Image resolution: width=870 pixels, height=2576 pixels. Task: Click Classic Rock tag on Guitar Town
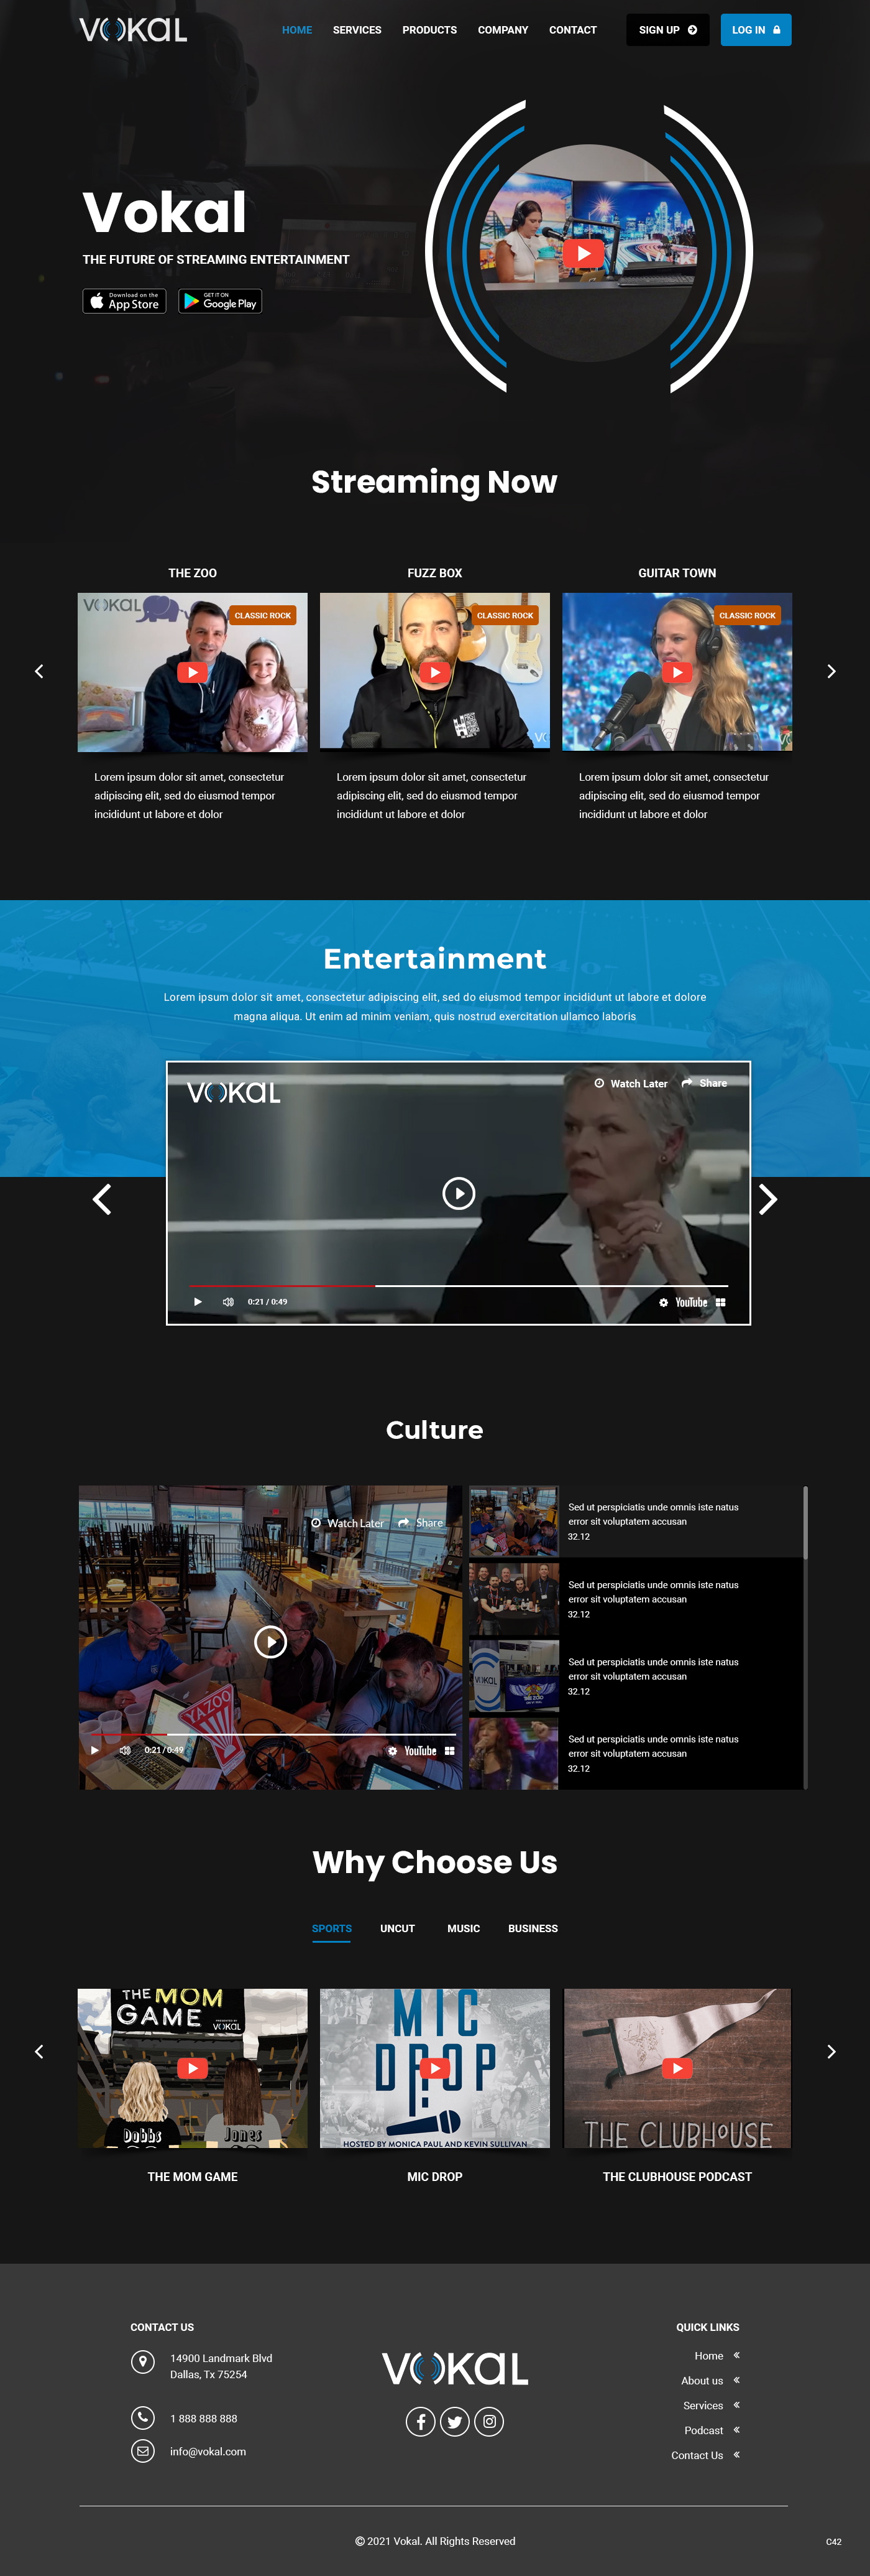click(747, 616)
